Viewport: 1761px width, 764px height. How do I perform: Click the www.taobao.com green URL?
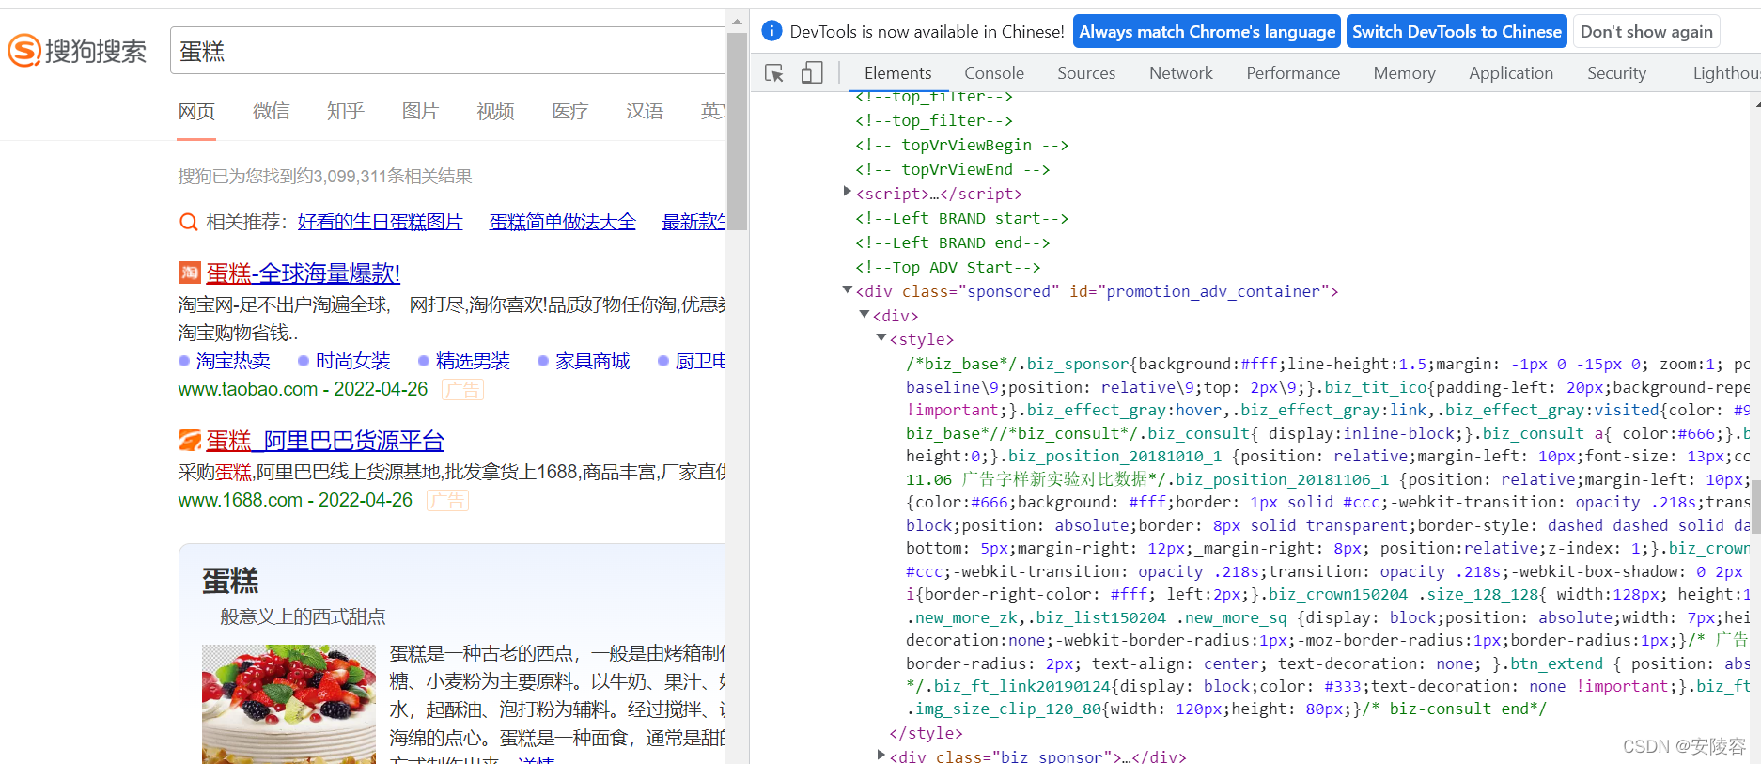[x=248, y=389]
